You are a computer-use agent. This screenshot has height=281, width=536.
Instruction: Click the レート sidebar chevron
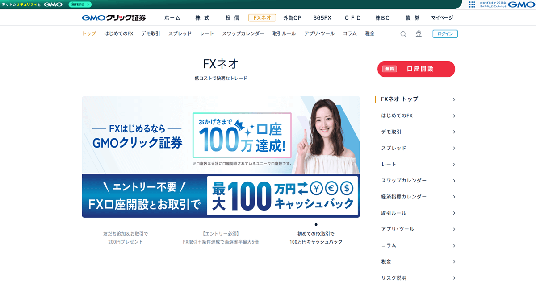(x=454, y=165)
